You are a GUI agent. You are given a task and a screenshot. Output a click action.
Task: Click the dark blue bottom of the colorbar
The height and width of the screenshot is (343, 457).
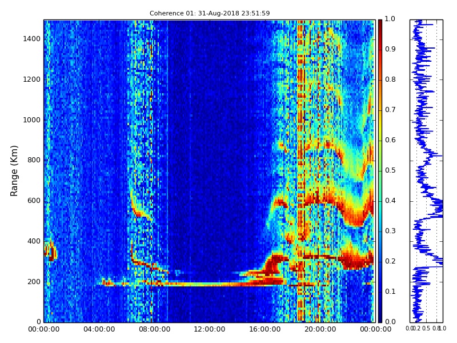click(380, 315)
